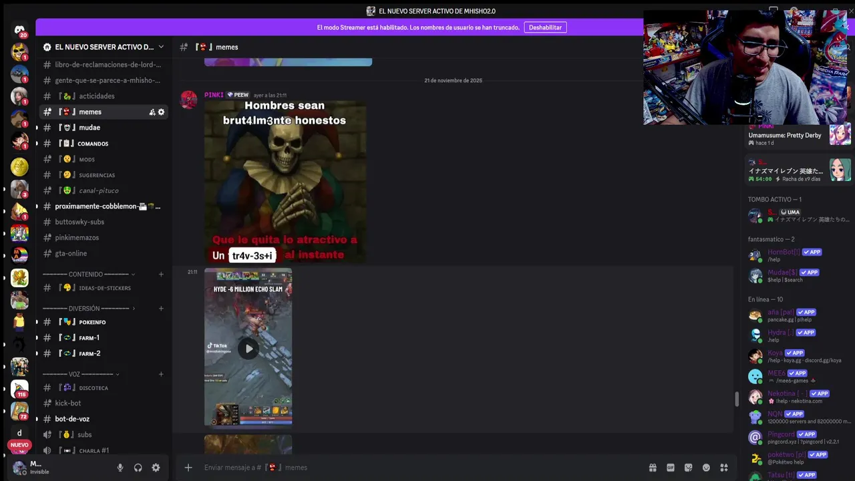The image size is (855, 481).
Task: Play the HYDE Echo Slam TikTok video
Action: (248, 349)
